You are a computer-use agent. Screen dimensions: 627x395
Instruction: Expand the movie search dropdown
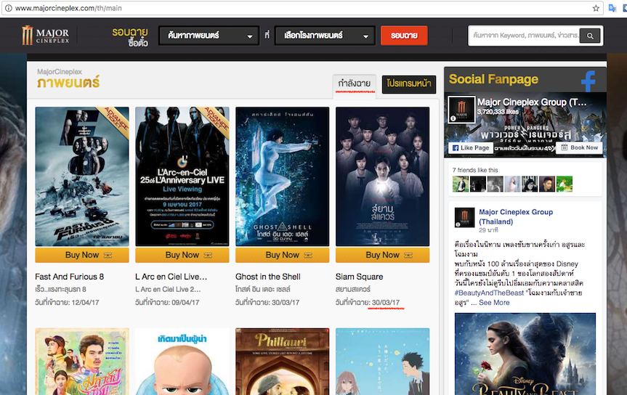tap(209, 36)
